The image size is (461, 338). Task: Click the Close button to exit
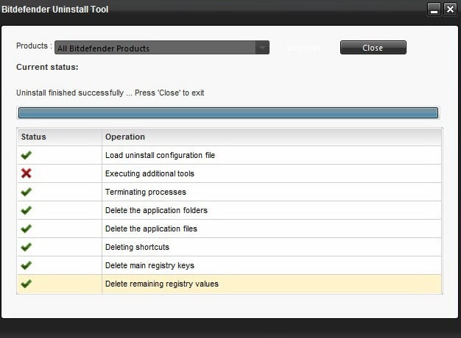point(373,48)
